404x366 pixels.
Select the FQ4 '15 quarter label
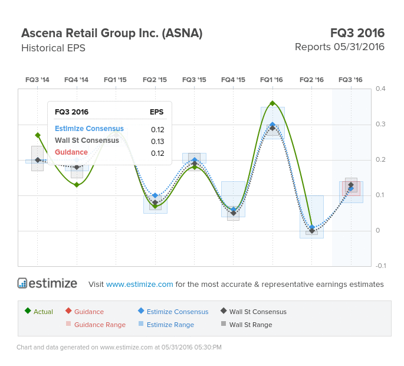233,80
